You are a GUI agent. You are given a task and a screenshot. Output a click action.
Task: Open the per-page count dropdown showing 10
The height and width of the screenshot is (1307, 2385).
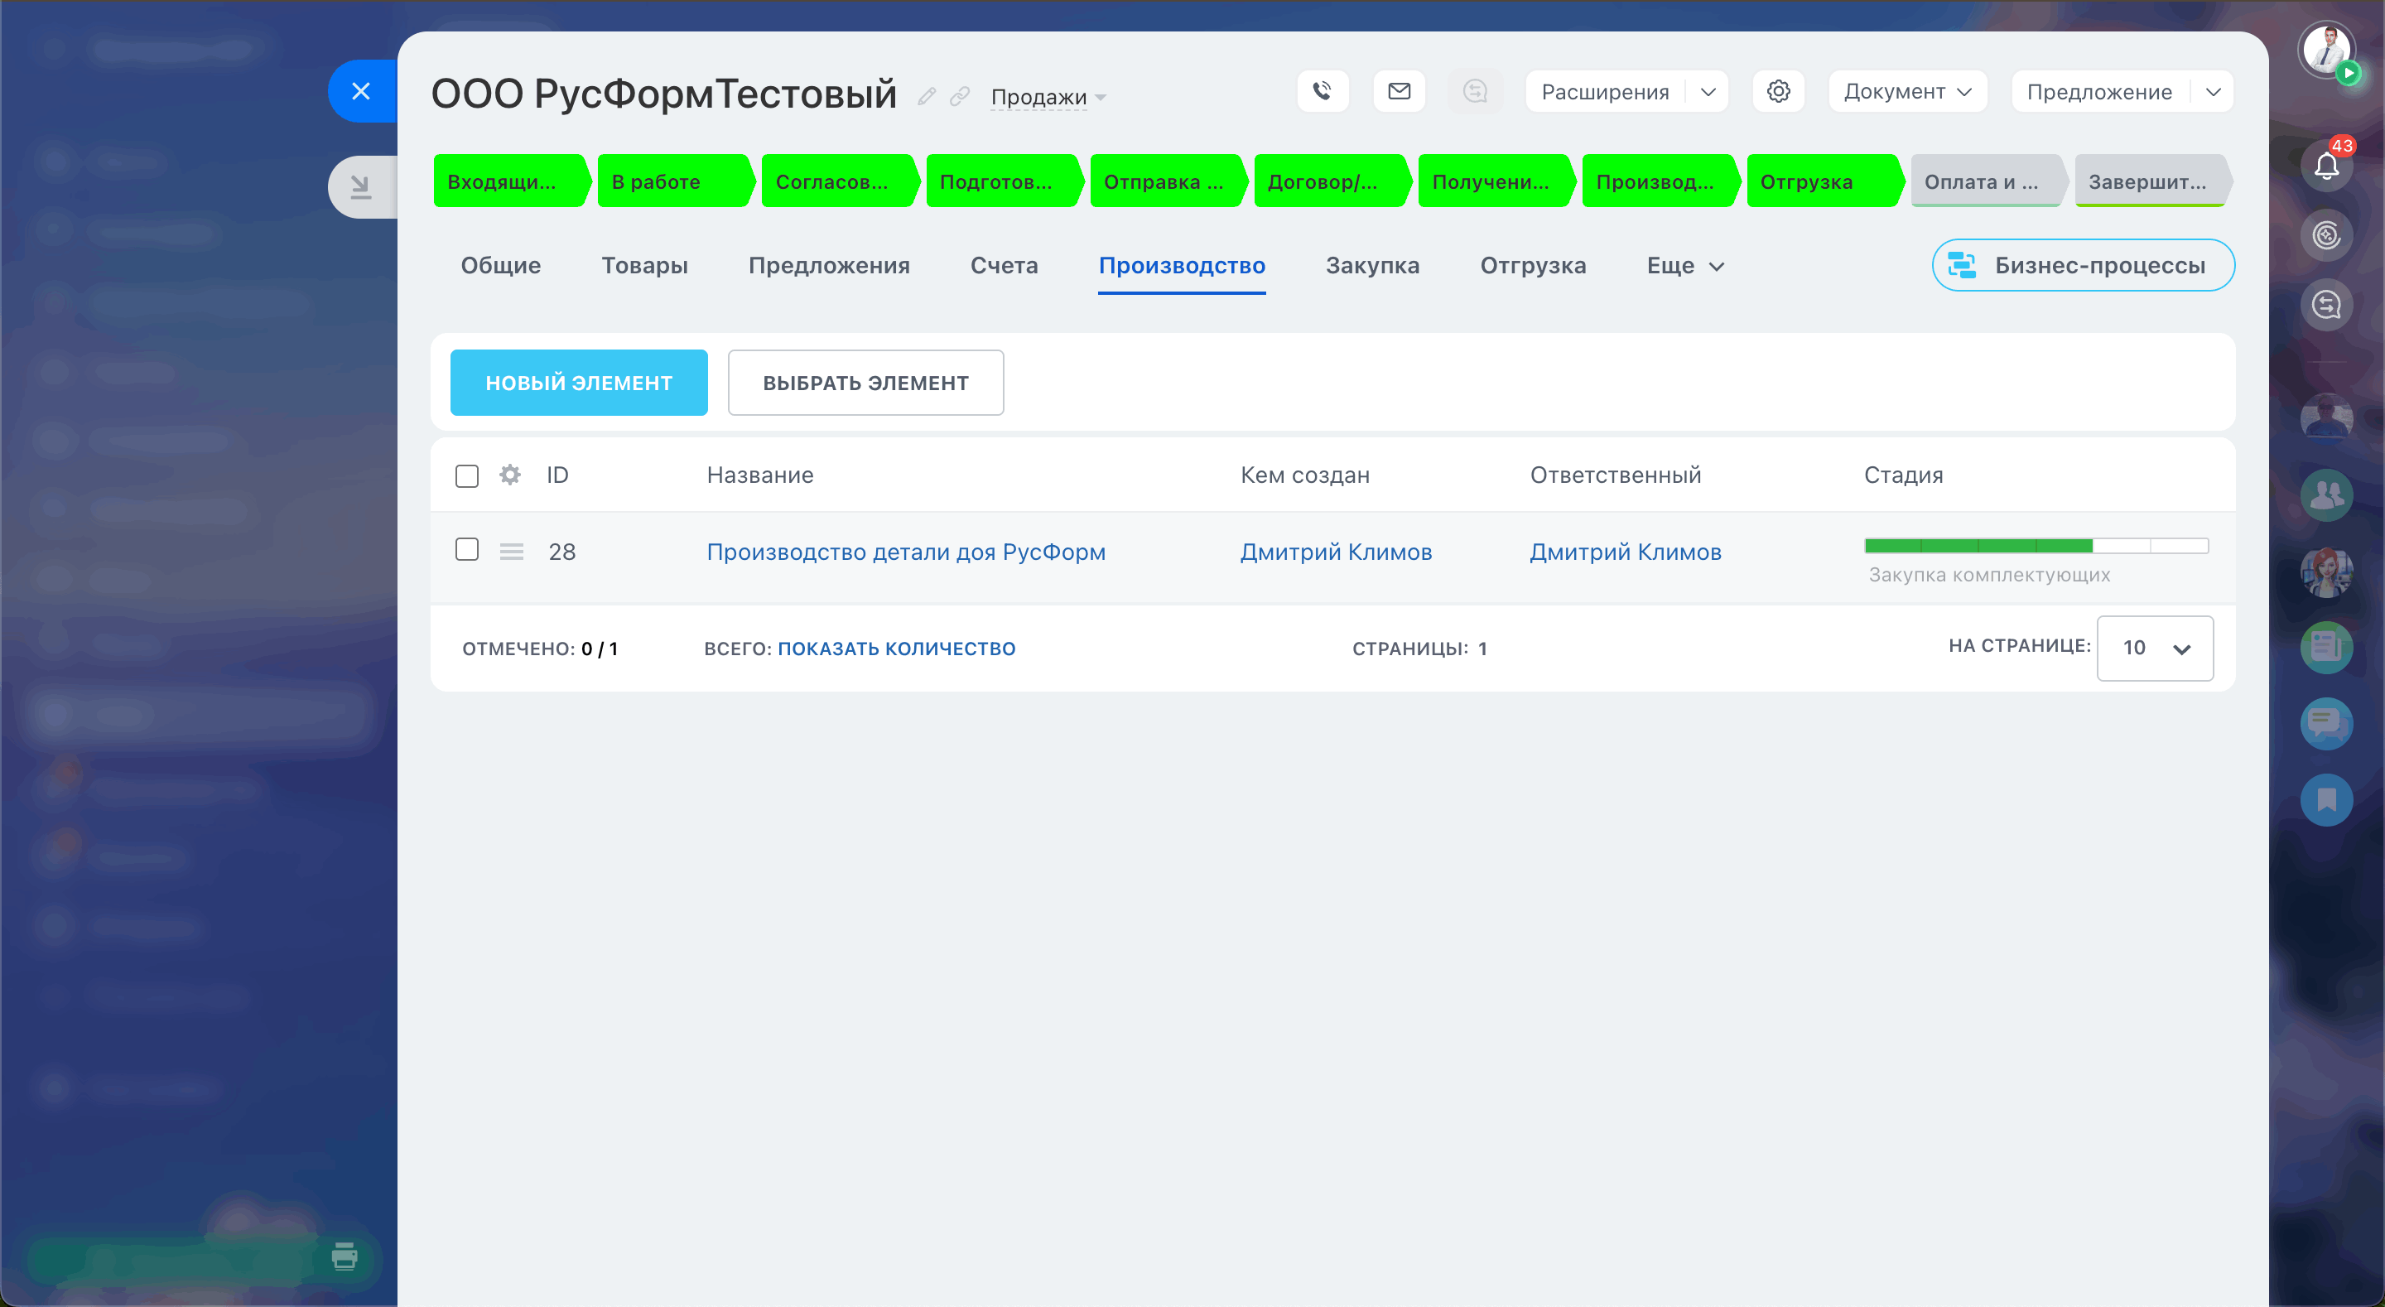click(x=2155, y=649)
